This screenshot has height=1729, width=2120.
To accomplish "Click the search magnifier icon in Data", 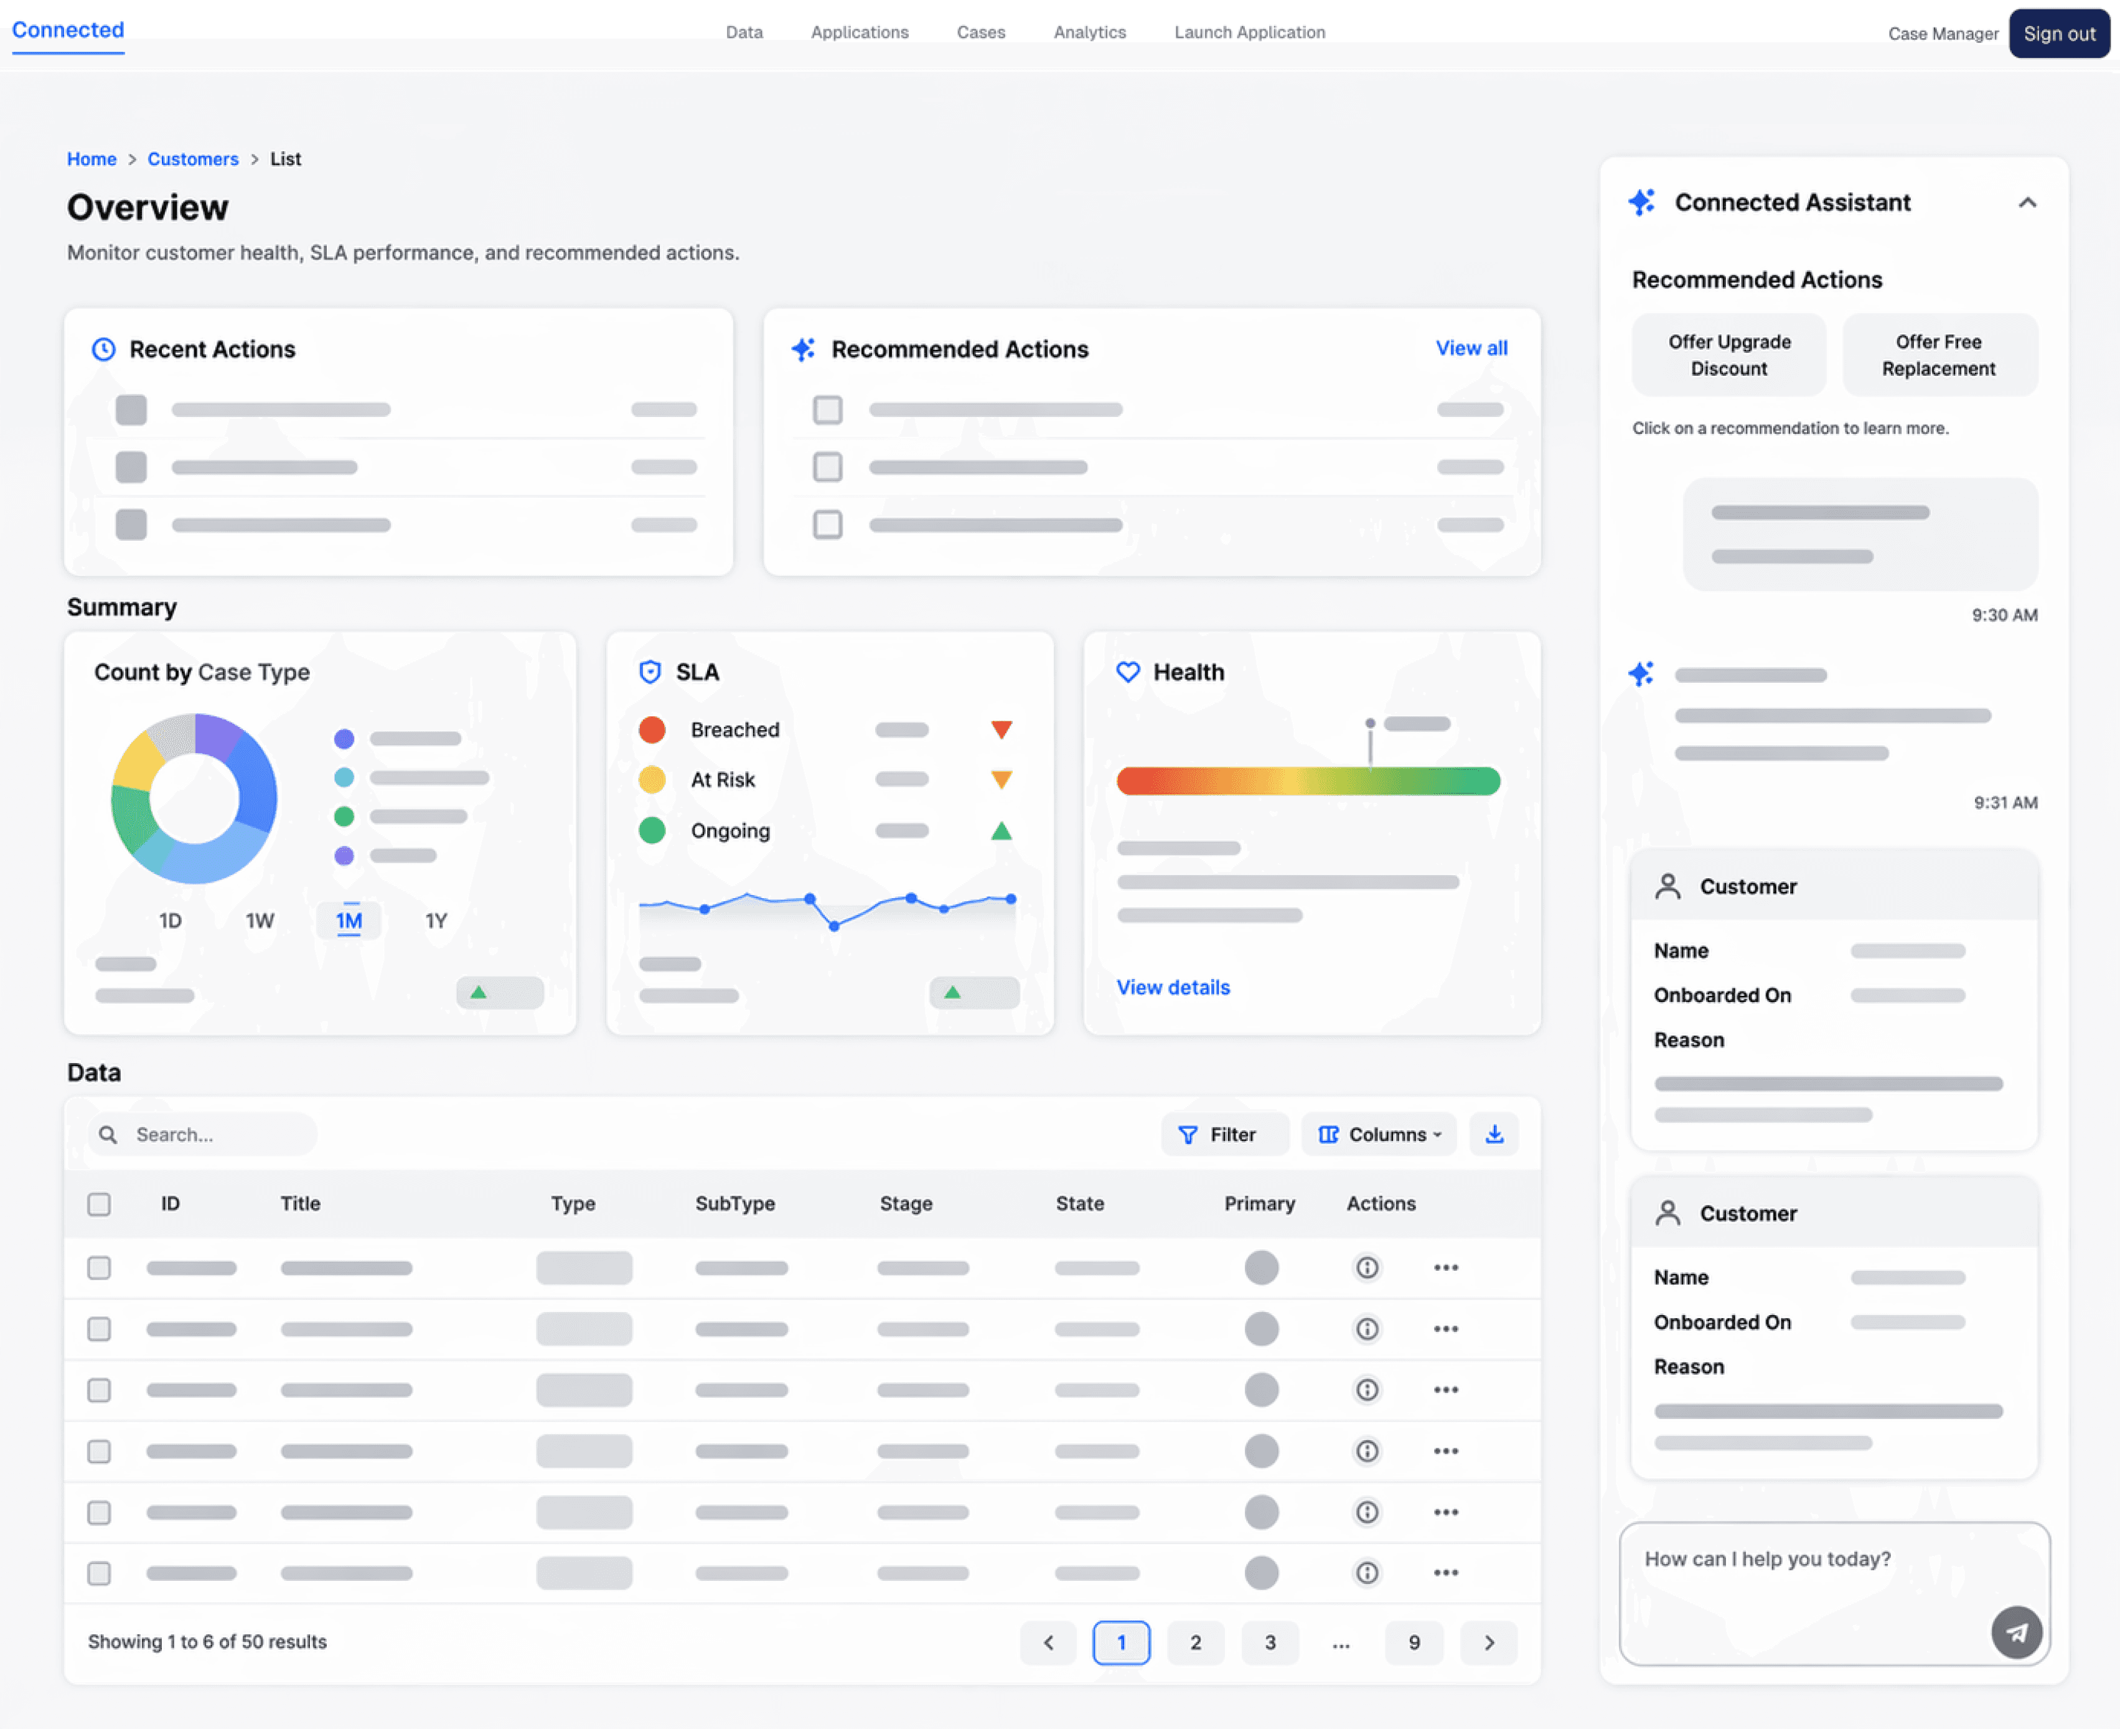I will point(108,1135).
